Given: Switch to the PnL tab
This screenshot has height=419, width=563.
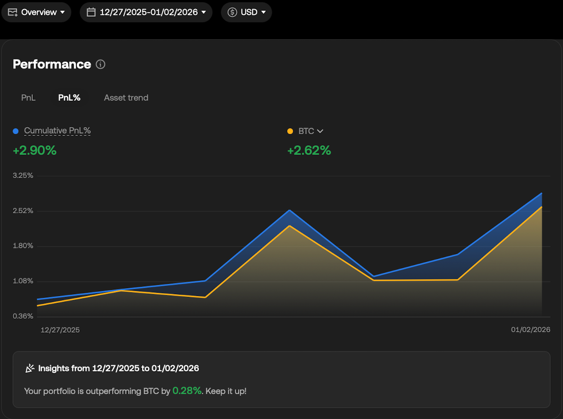Looking at the screenshot, I should [28, 97].
